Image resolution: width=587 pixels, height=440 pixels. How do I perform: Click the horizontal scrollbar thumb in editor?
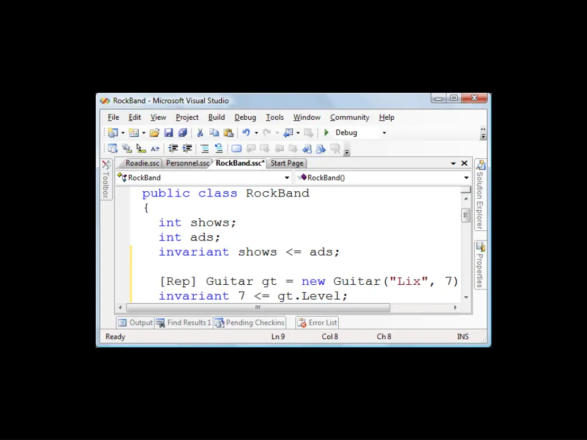click(x=258, y=308)
